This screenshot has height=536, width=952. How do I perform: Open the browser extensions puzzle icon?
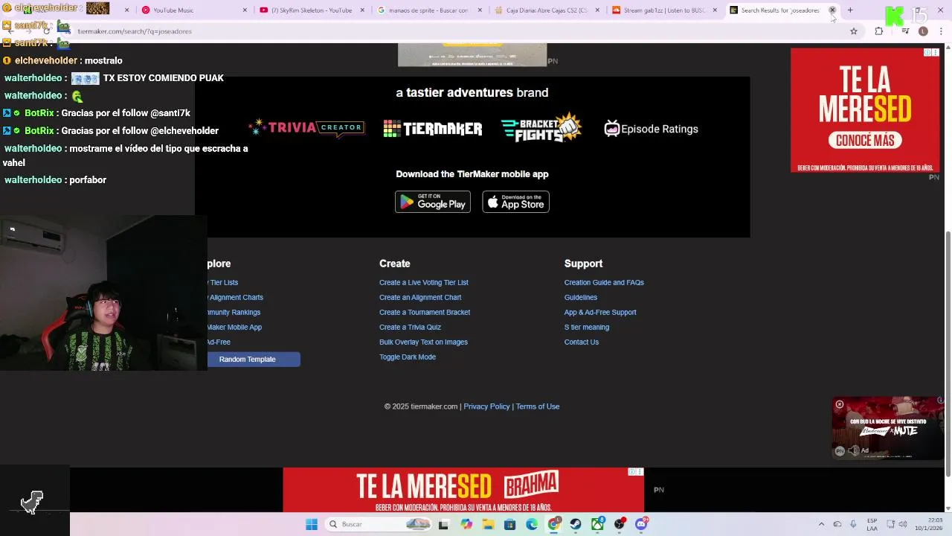tap(879, 31)
